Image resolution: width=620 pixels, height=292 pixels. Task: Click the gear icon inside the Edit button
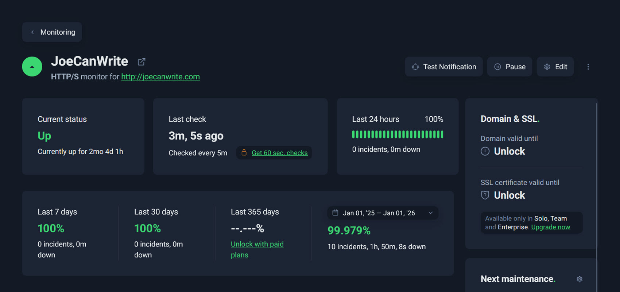click(547, 67)
